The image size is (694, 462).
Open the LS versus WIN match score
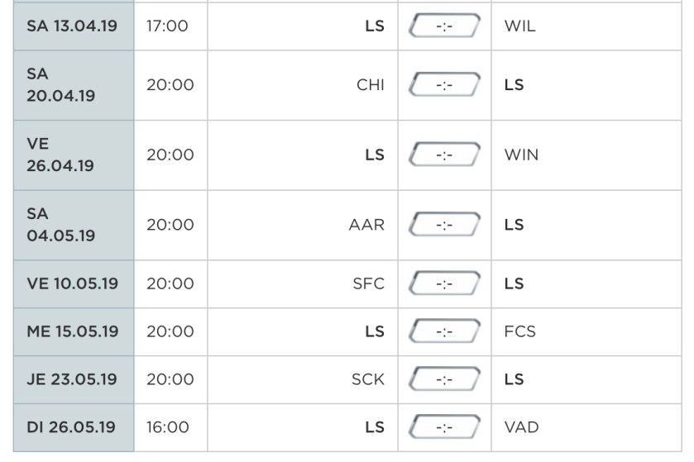[444, 155]
